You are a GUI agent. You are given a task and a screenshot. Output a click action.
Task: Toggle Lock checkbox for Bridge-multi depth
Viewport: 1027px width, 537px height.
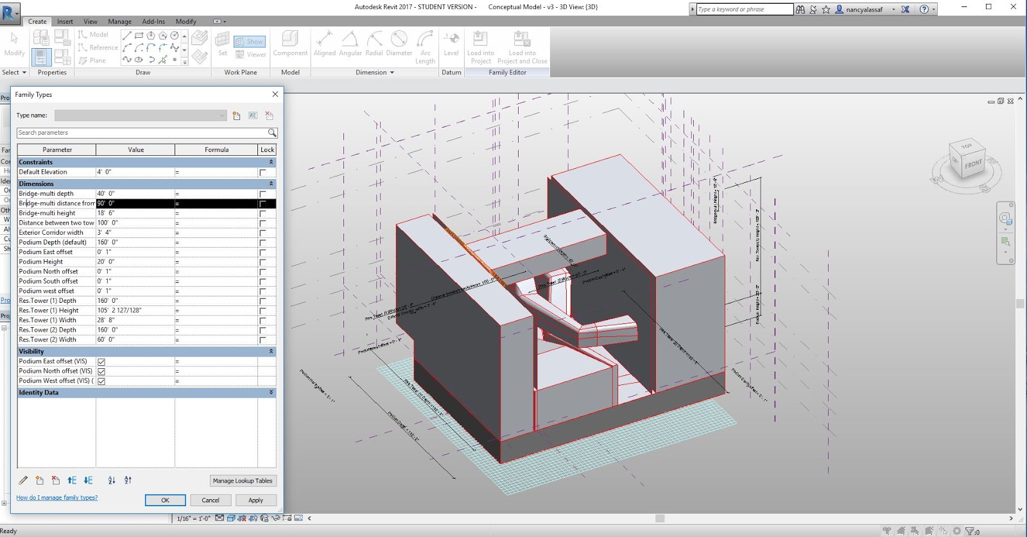tap(263, 194)
